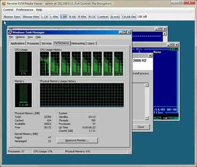Click the Close button in install dialog
This screenshot has width=197, height=167.
[x=141, y=127]
